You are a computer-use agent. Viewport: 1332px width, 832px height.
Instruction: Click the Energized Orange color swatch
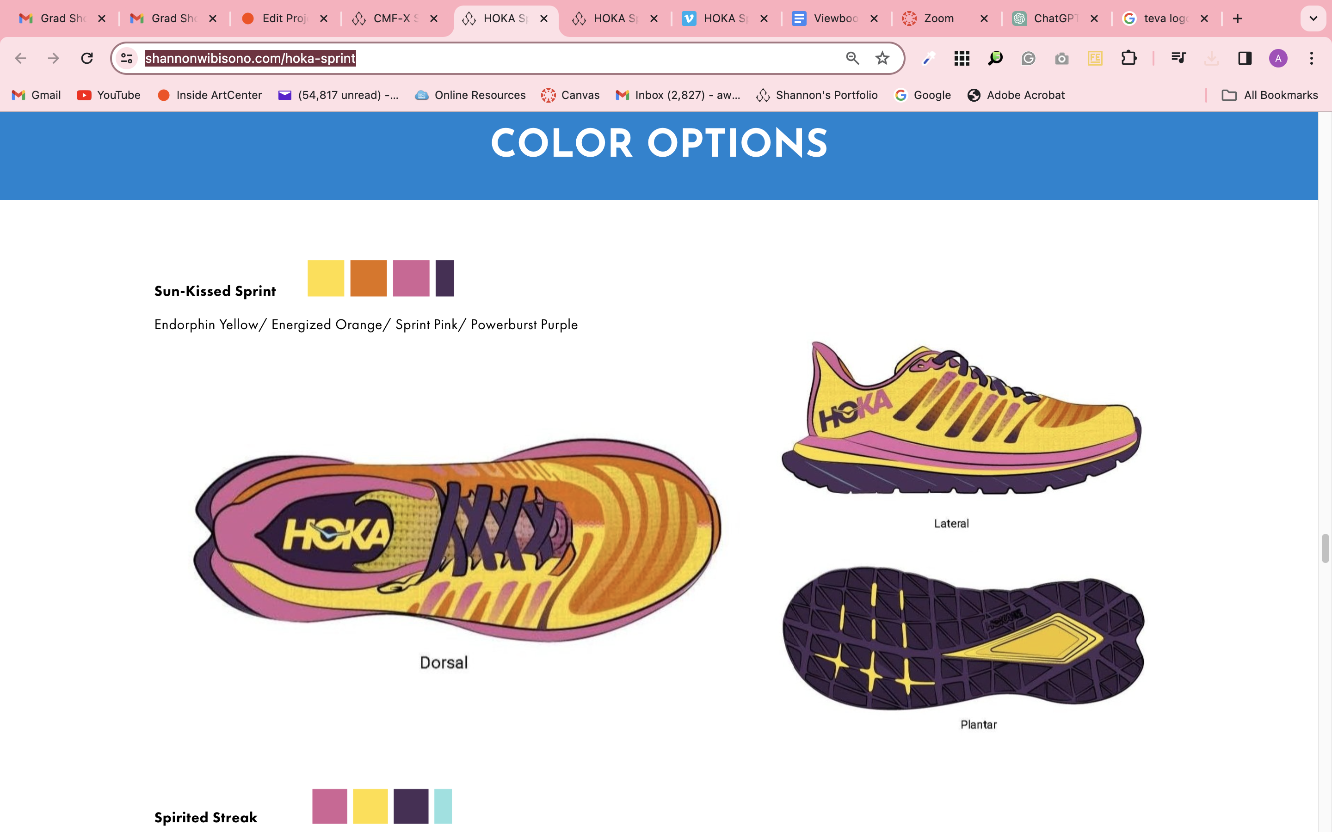click(x=368, y=278)
